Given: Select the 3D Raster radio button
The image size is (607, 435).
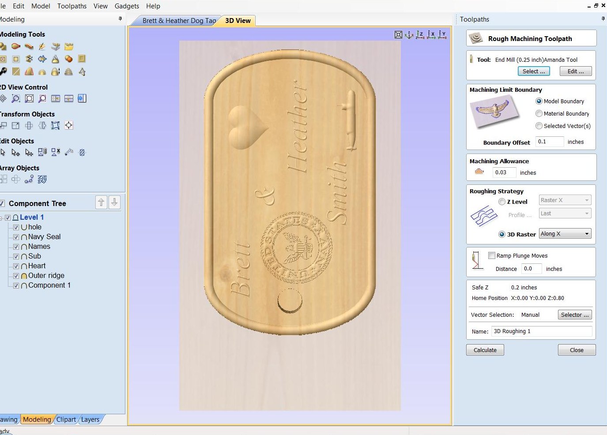Looking at the screenshot, I should click(502, 234).
